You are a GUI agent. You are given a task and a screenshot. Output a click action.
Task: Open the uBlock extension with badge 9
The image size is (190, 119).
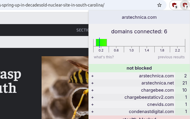pos(175,5)
